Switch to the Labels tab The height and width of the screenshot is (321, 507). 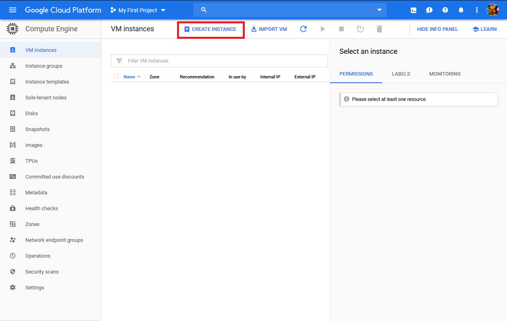tap(401, 74)
